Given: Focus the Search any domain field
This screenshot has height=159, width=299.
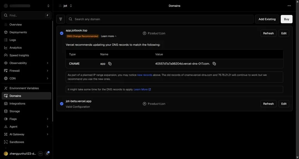Looking at the screenshot, I should click(x=160, y=19).
